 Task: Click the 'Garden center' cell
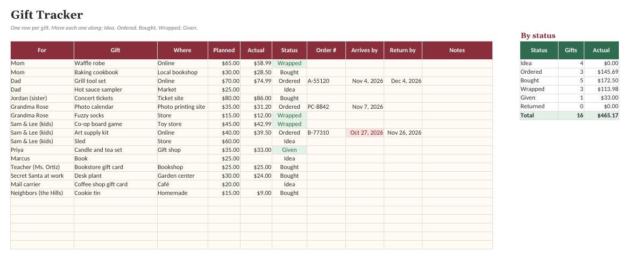pos(182,176)
